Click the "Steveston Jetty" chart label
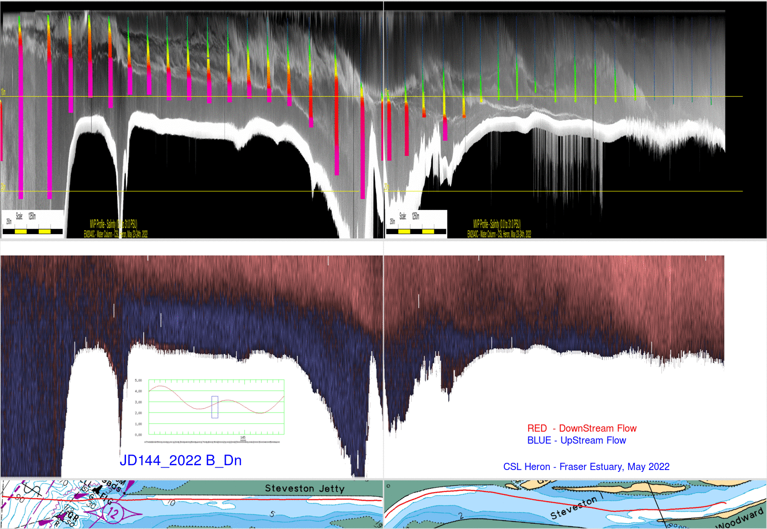 [x=305, y=488]
